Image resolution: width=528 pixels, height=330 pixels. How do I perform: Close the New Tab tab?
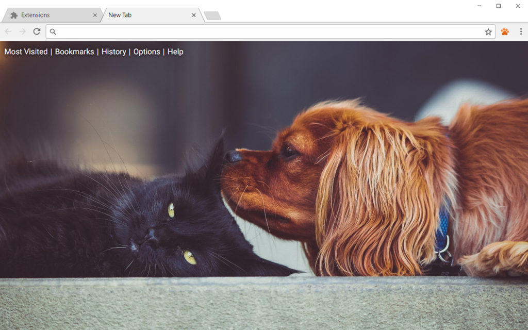193,15
